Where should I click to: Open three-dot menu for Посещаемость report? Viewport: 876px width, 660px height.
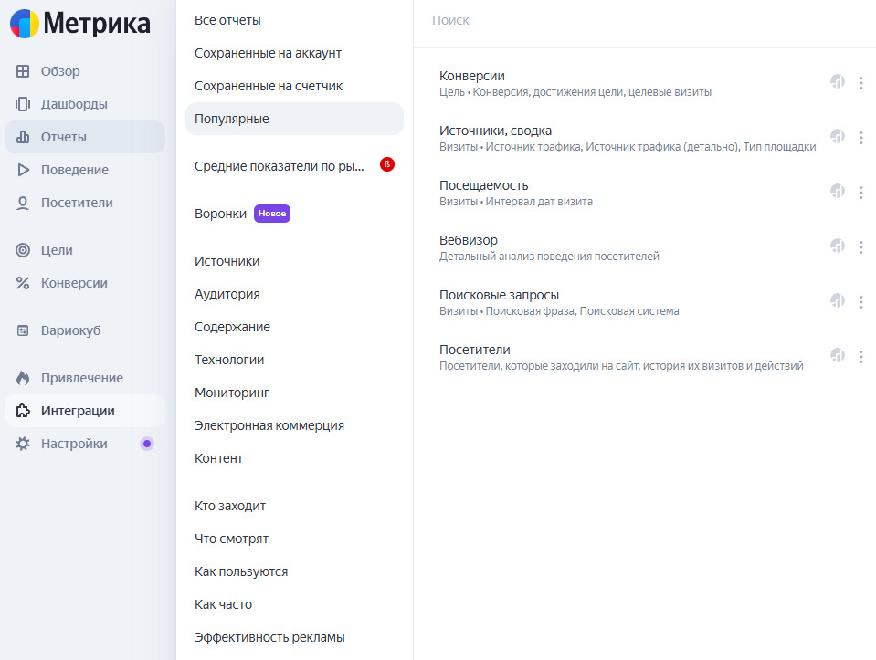pyautogui.click(x=861, y=192)
